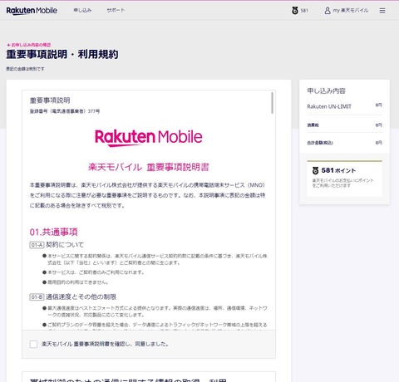
Task: Click the 01-B 通信速度とその他の制限 heading
Action: coord(73,297)
